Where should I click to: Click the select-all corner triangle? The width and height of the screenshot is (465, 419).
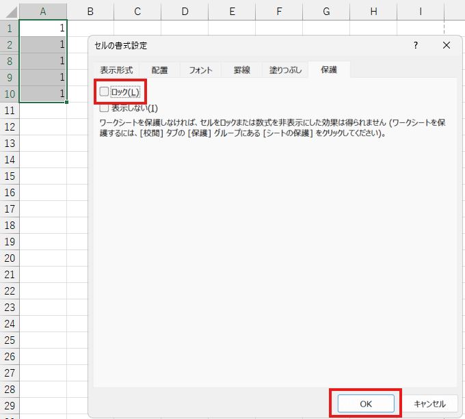click(10, 11)
